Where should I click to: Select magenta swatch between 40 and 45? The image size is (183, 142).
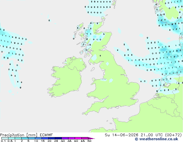[x=78, y=138]
